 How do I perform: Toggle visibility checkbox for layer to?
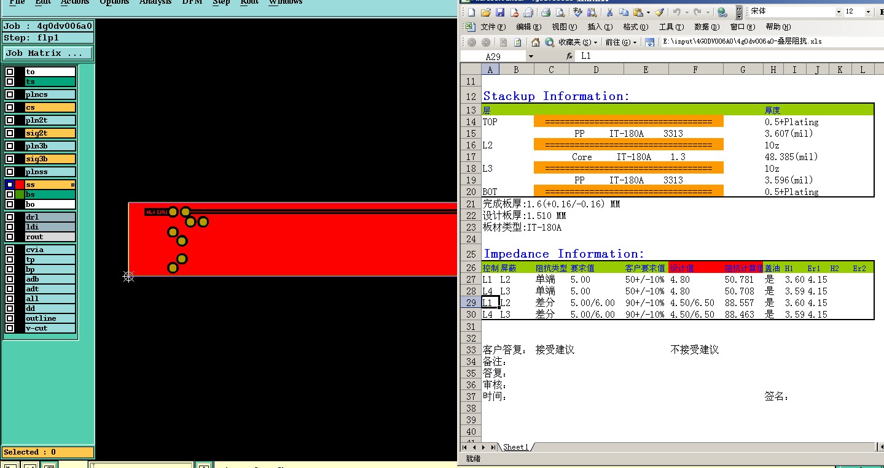pyautogui.click(x=10, y=72)
